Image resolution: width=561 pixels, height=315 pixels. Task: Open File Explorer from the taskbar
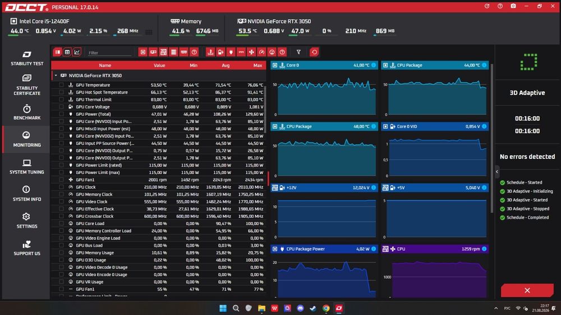coord(261,308)
